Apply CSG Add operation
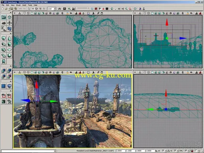 click(4, 71)
